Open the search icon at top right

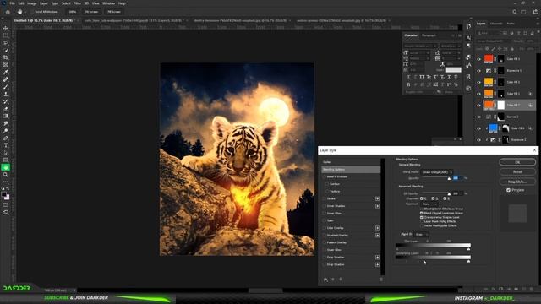[515, 12]
